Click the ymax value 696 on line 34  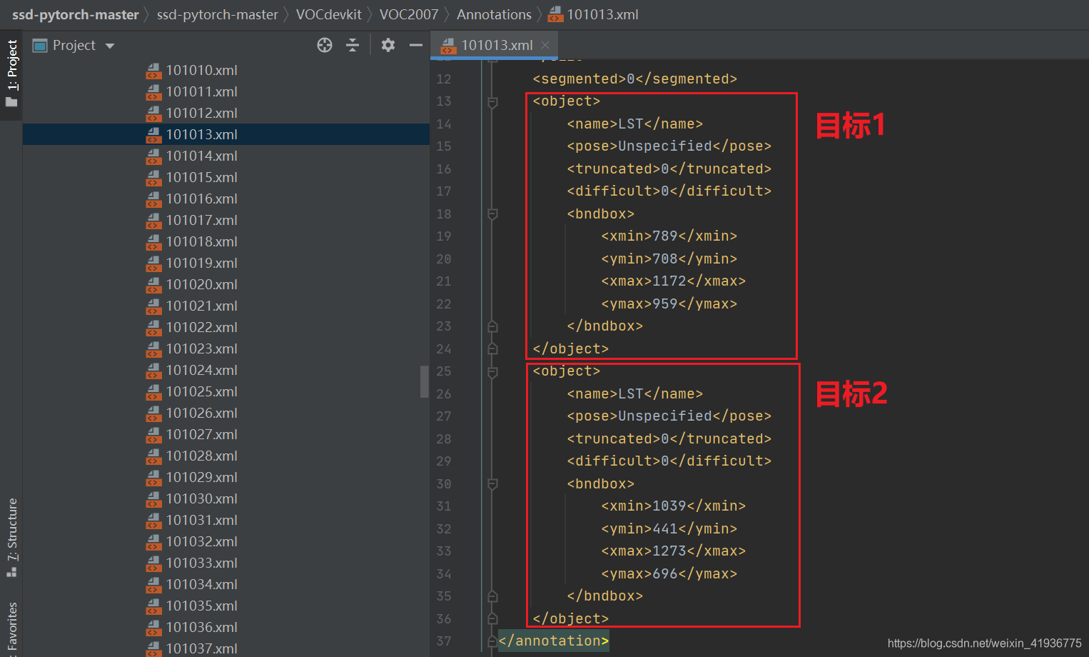[x=665, y=574]
